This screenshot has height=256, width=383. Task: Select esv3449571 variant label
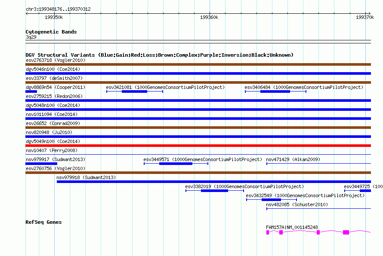[203, 159]
